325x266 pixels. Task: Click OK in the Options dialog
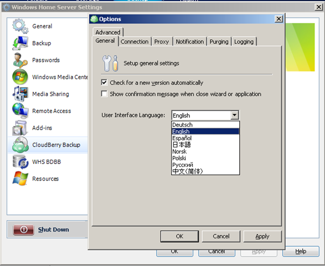point(179,236)
